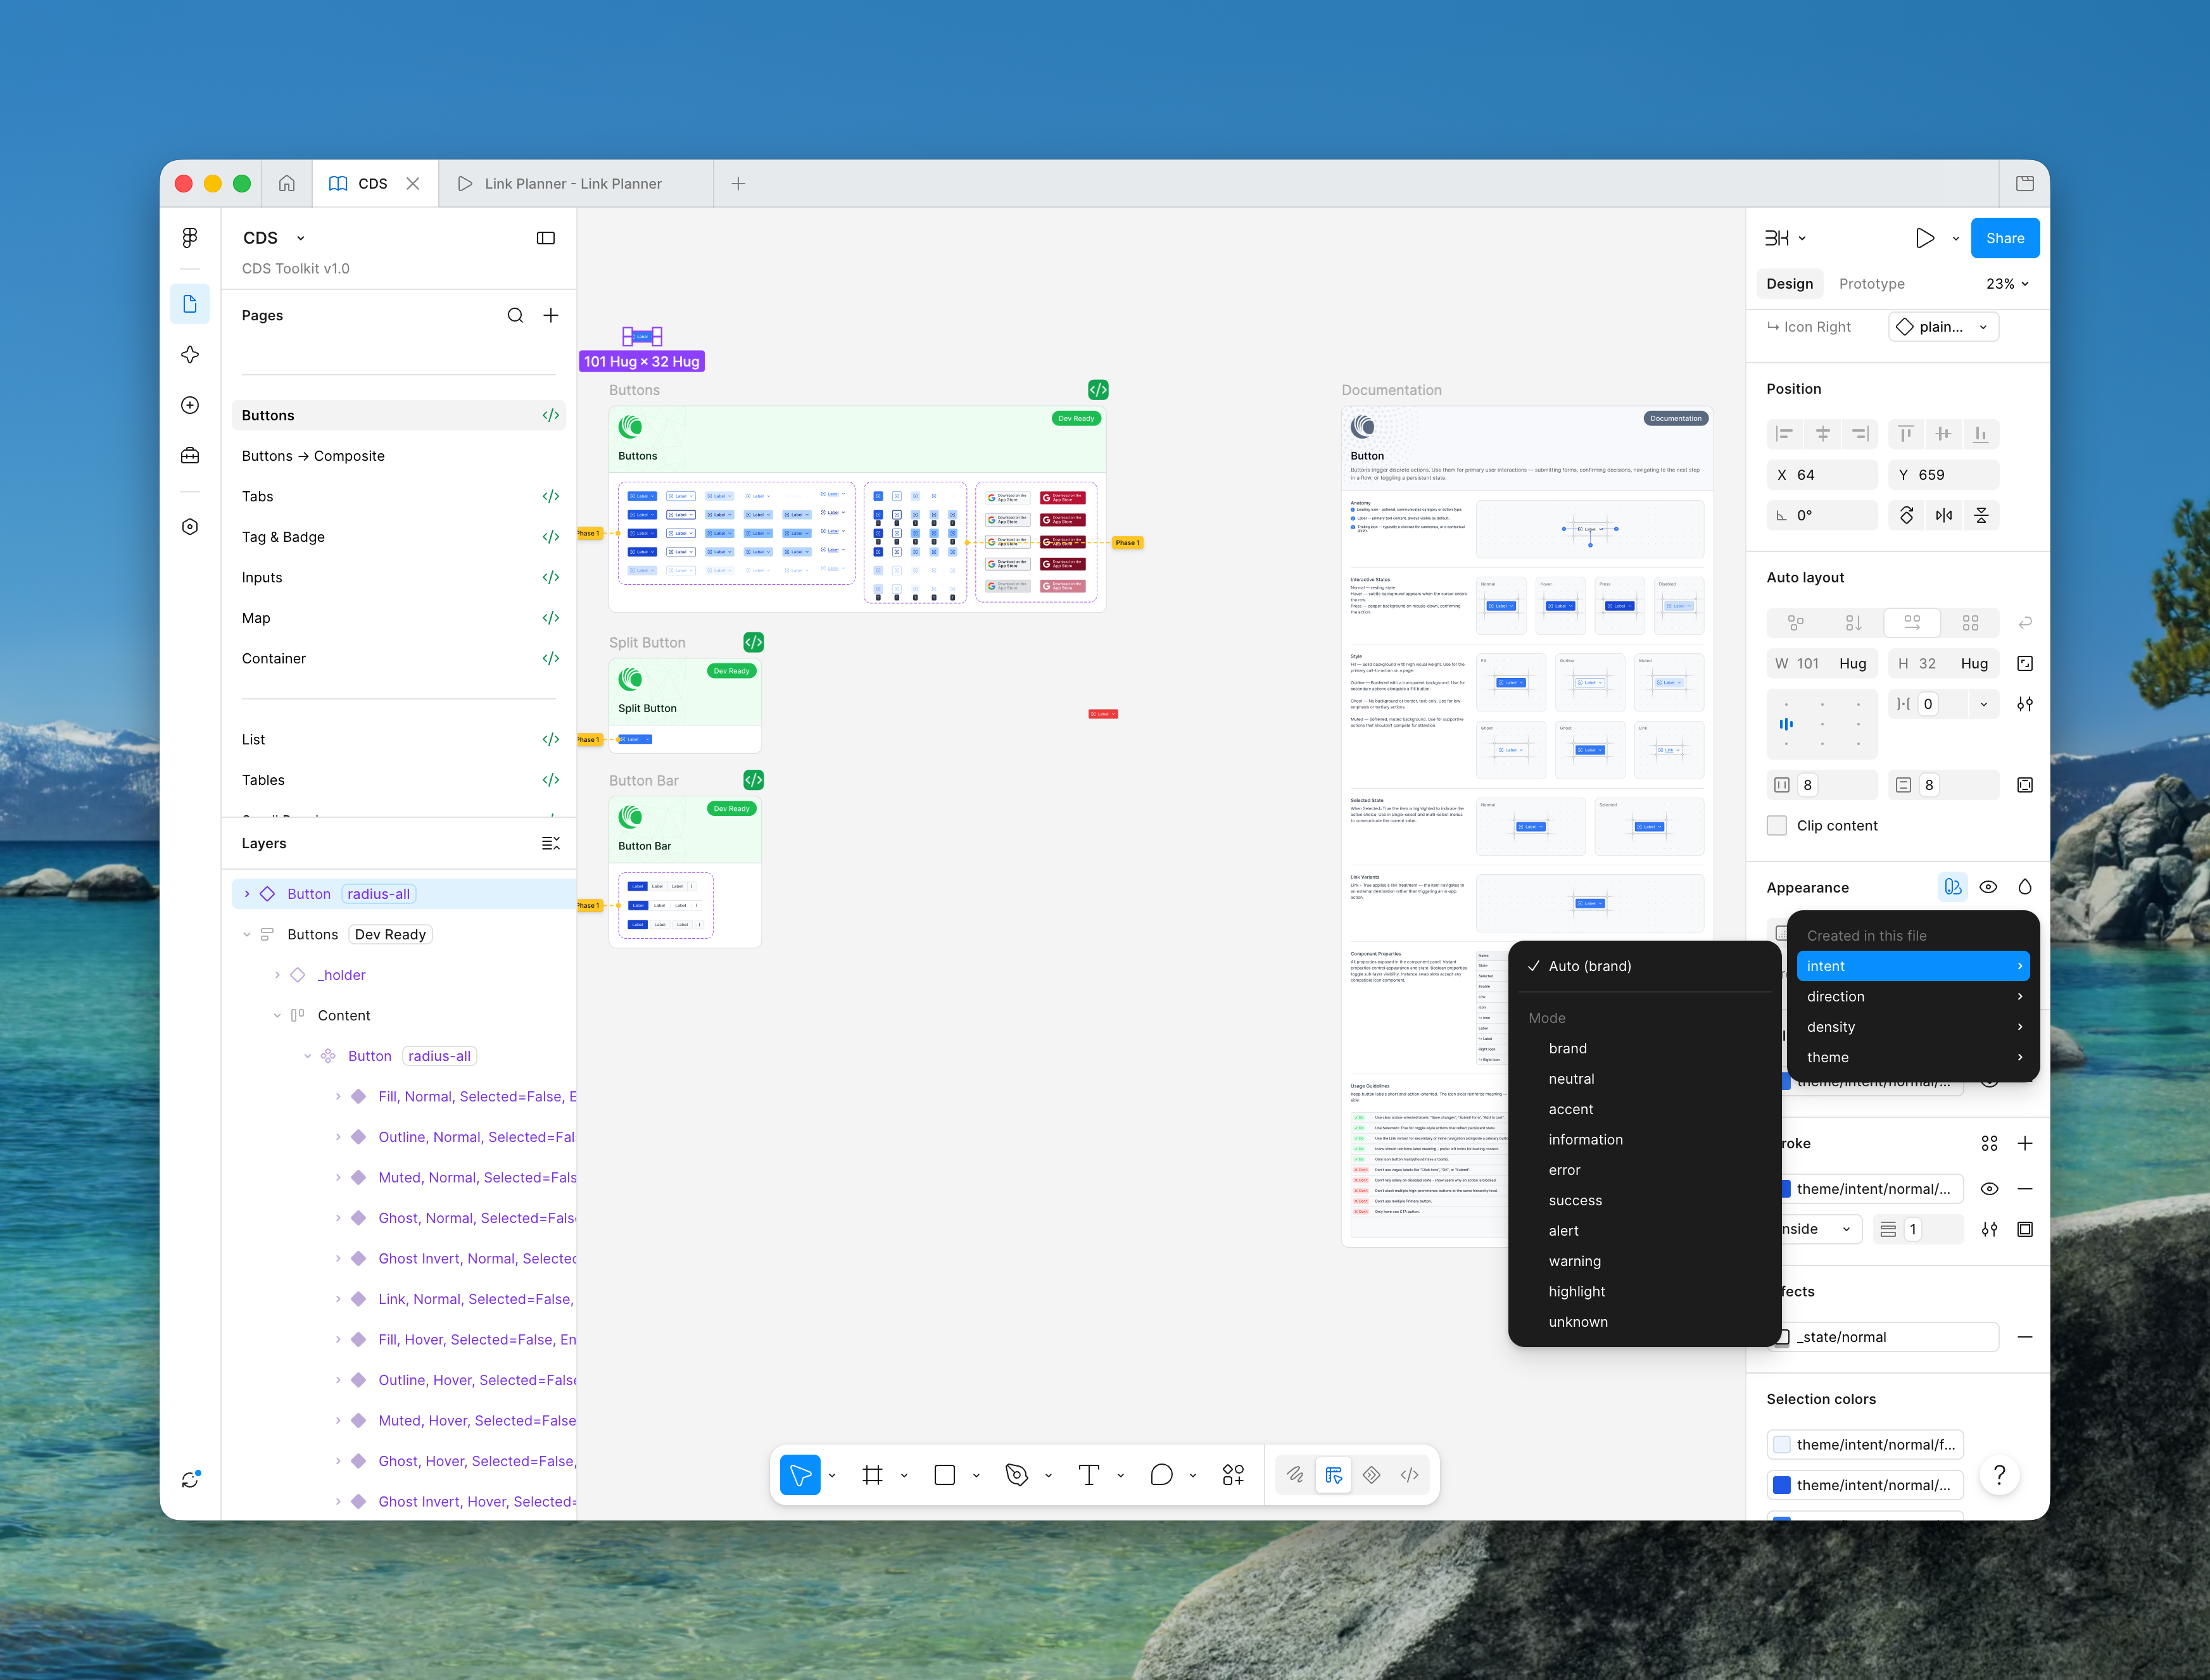Viewport: 2210px width, 1680px height.
Task: Switch auto layout to vertical direction
Action: pyautogui.click(x=1854, y=623)
